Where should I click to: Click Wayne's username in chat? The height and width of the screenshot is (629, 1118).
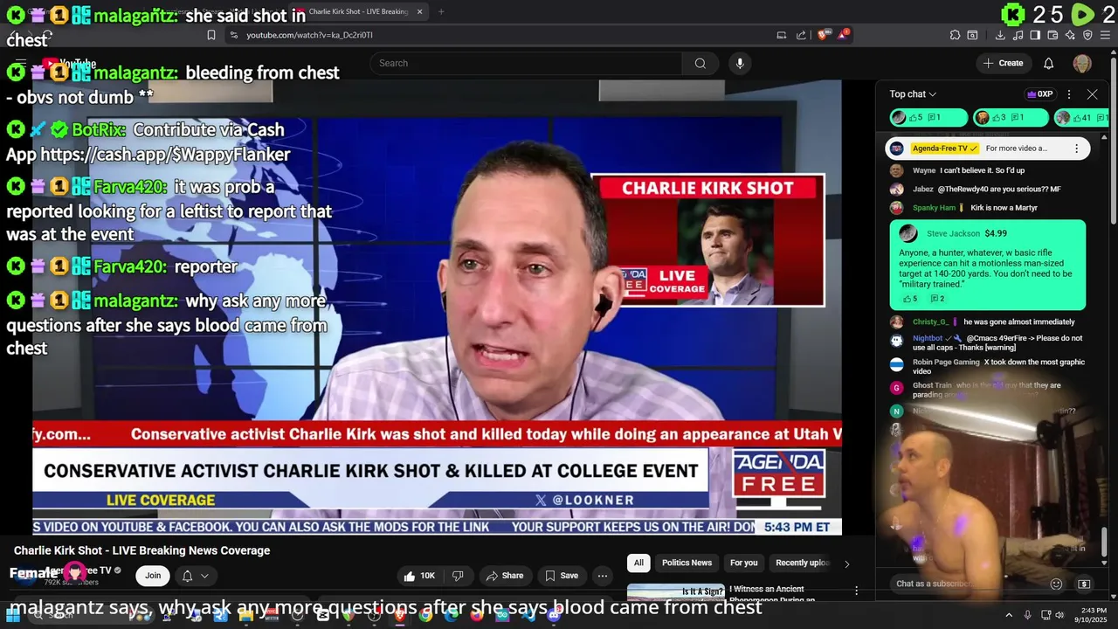pyautogui.click(x=924, y=170)
